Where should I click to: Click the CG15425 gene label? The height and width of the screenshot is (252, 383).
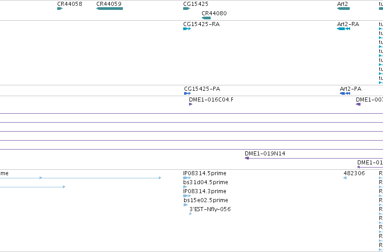pos(196,4)
